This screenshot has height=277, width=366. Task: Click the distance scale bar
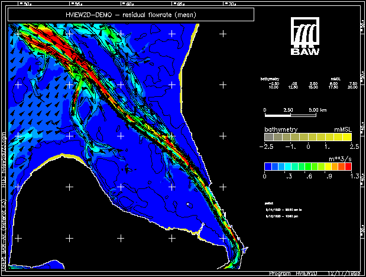pos(290,115)
